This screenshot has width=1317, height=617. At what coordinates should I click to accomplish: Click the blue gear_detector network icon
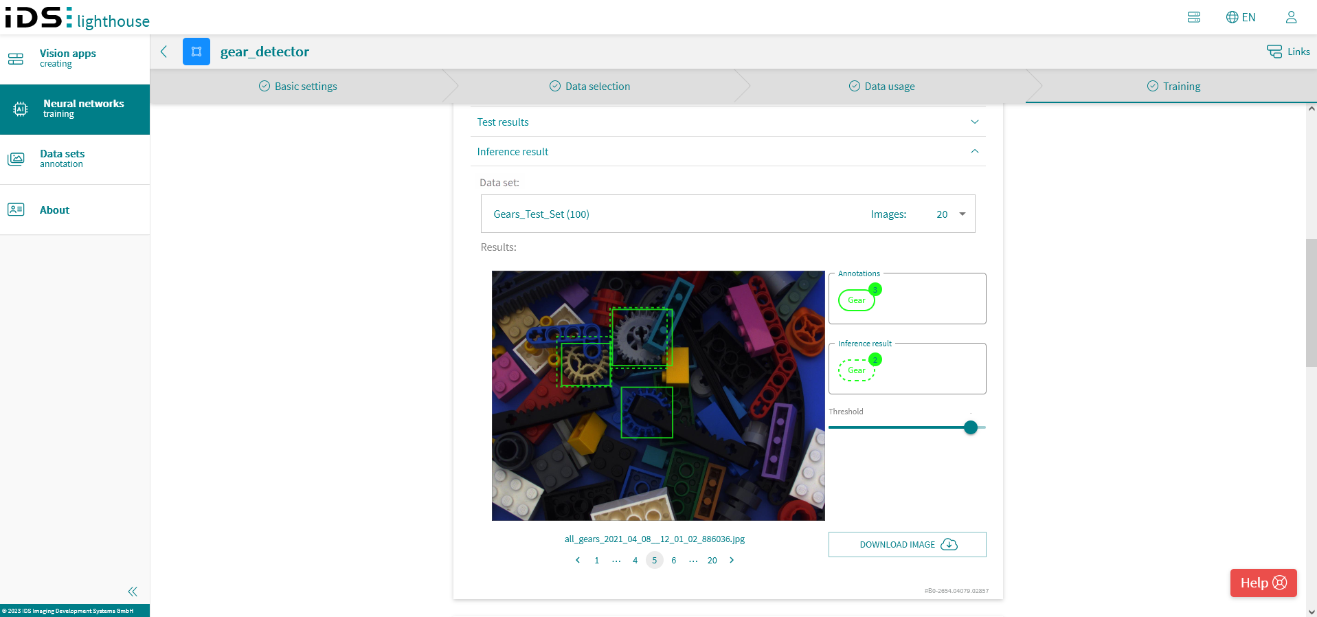(196, 52)
